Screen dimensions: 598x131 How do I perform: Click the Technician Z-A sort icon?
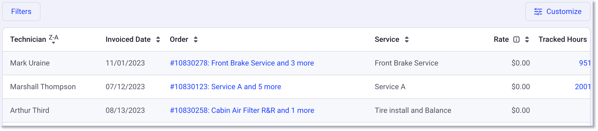tap(53, 39)
